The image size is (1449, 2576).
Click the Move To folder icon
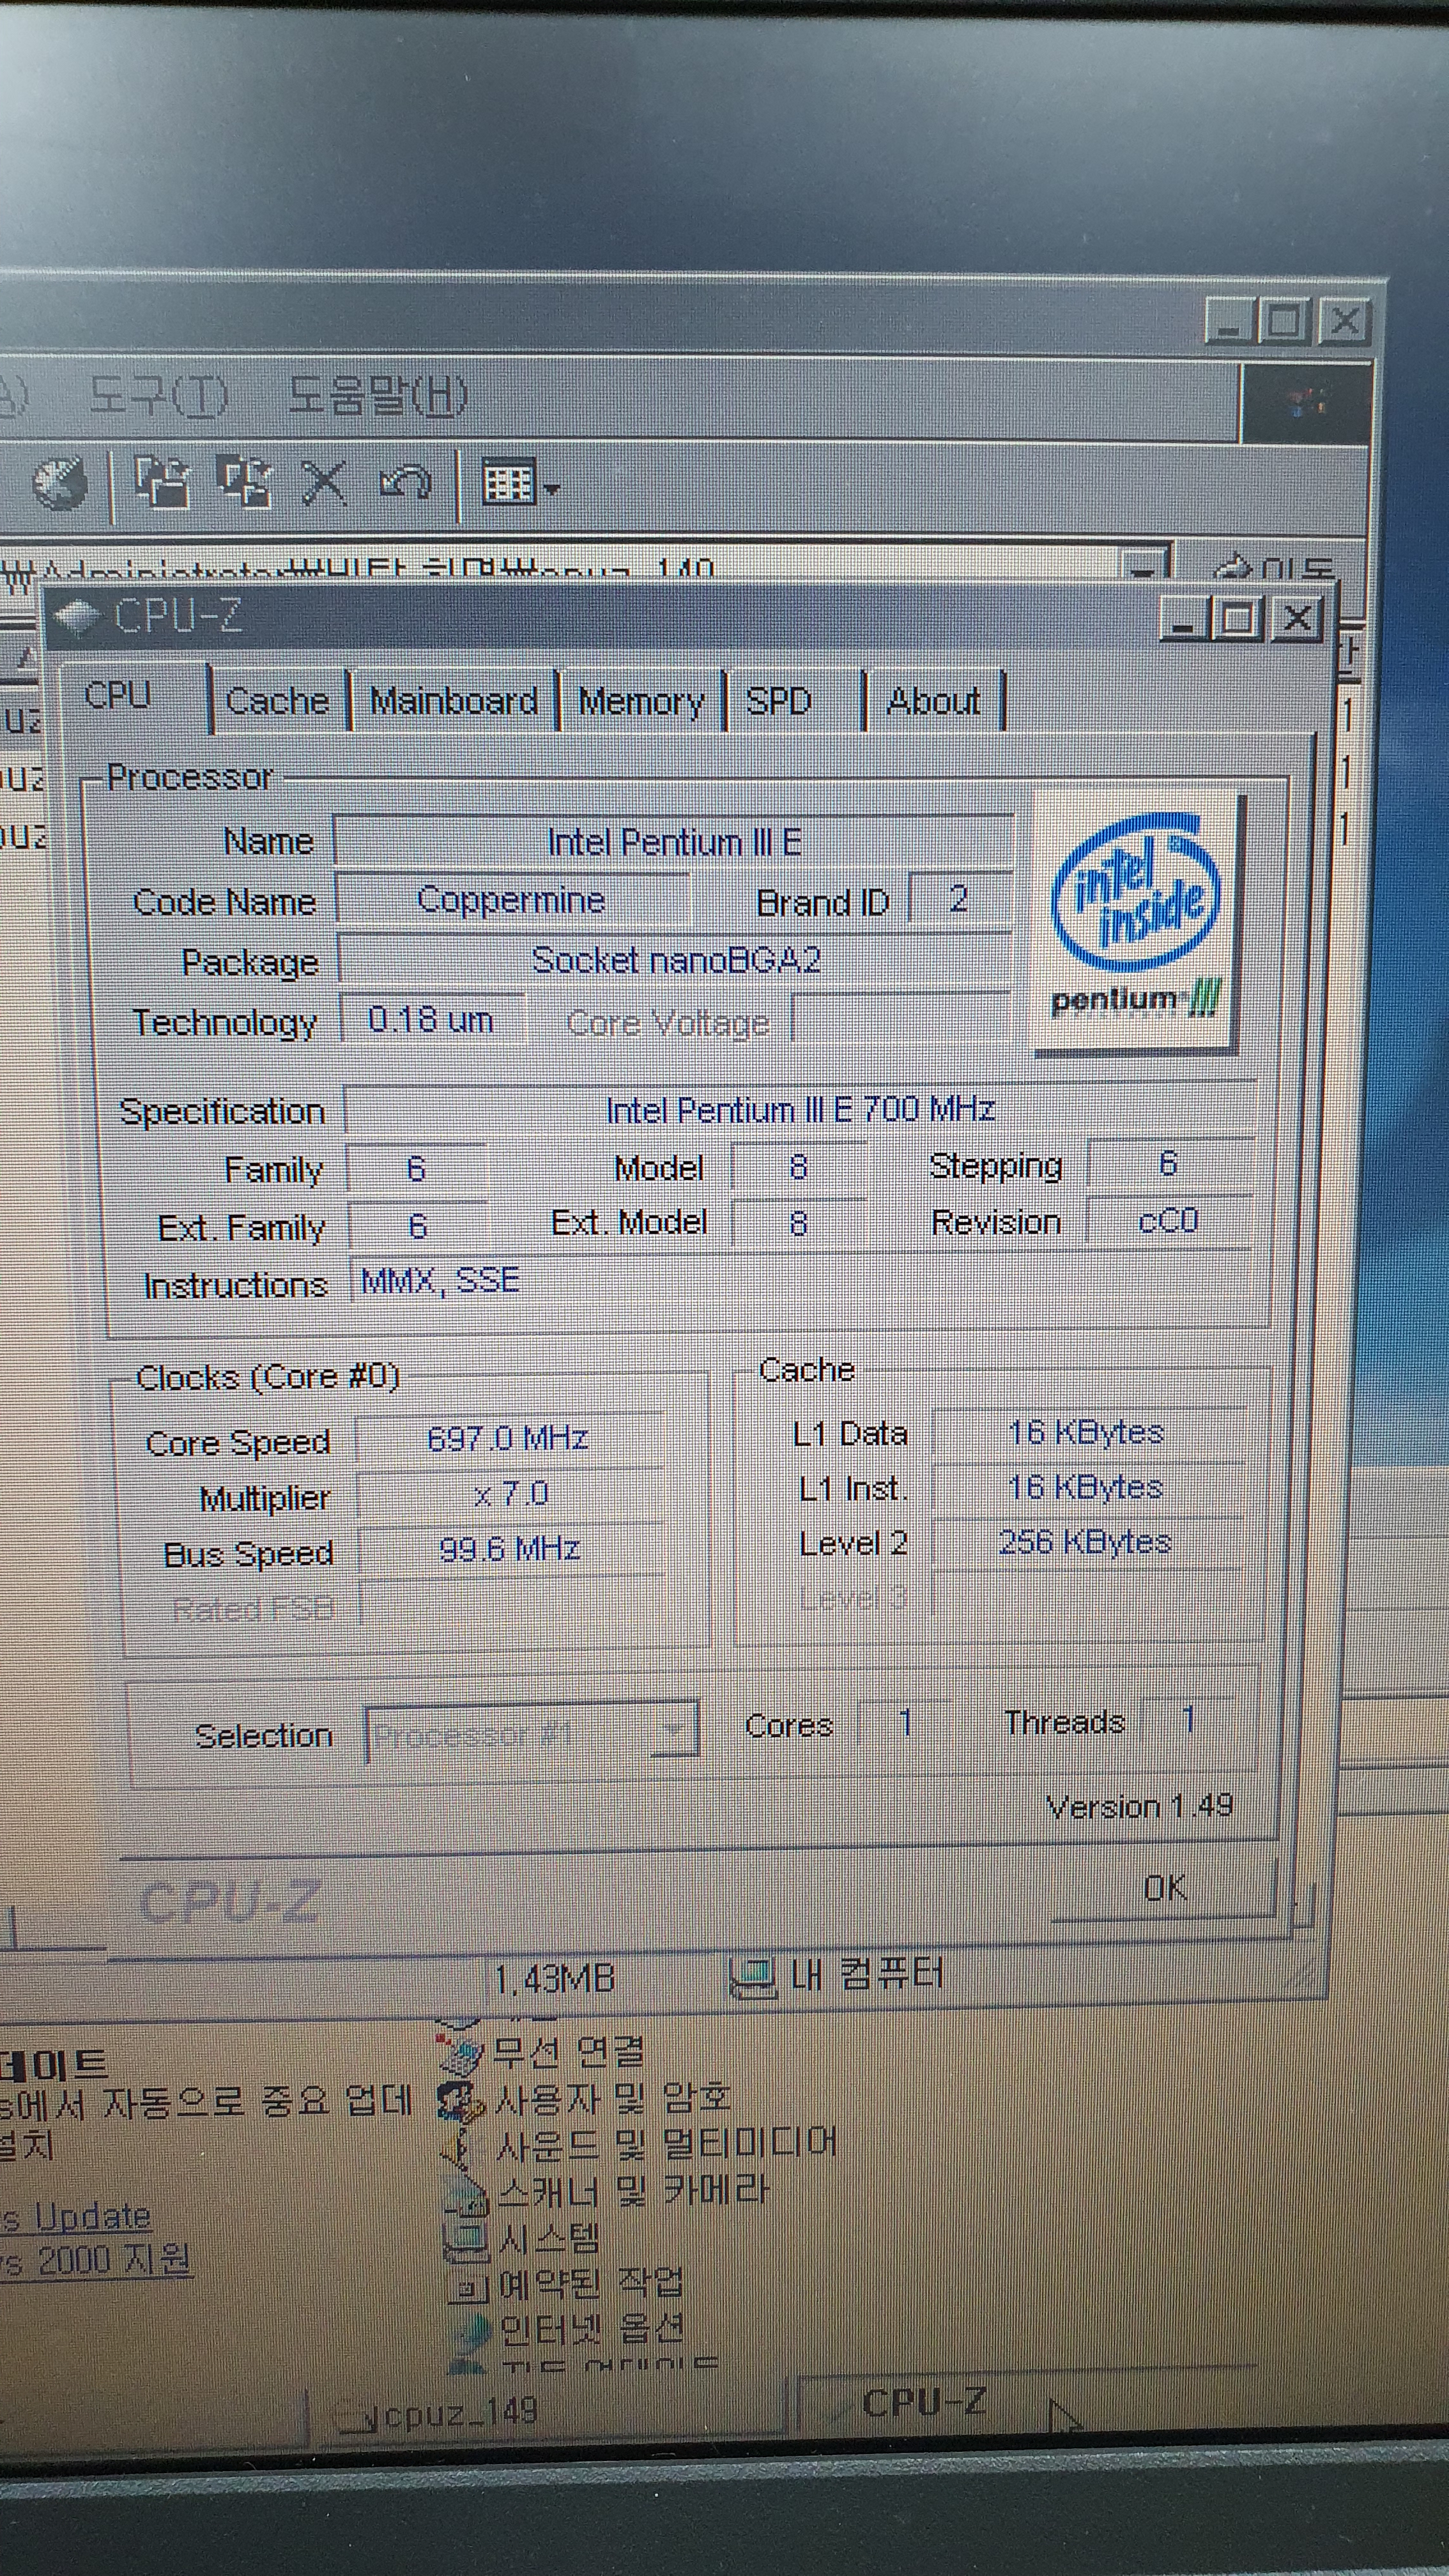[x=162, y=482]
